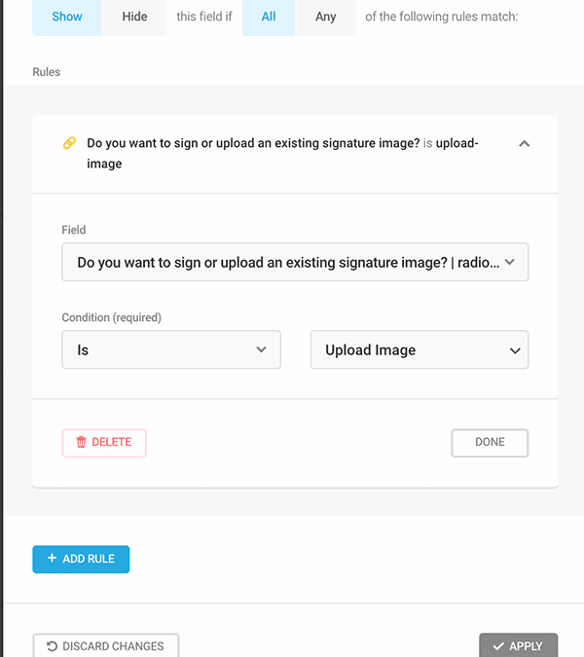Click the plus icon on Add Rule
Viewport: 584px width, 657px height.
(x=52, y=558)
